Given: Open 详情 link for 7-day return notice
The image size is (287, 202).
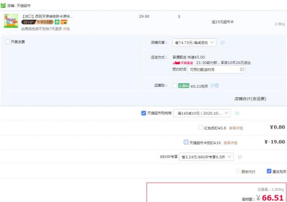Looking at the screenshot, I should pyautogui.click(x=66, y=29).
